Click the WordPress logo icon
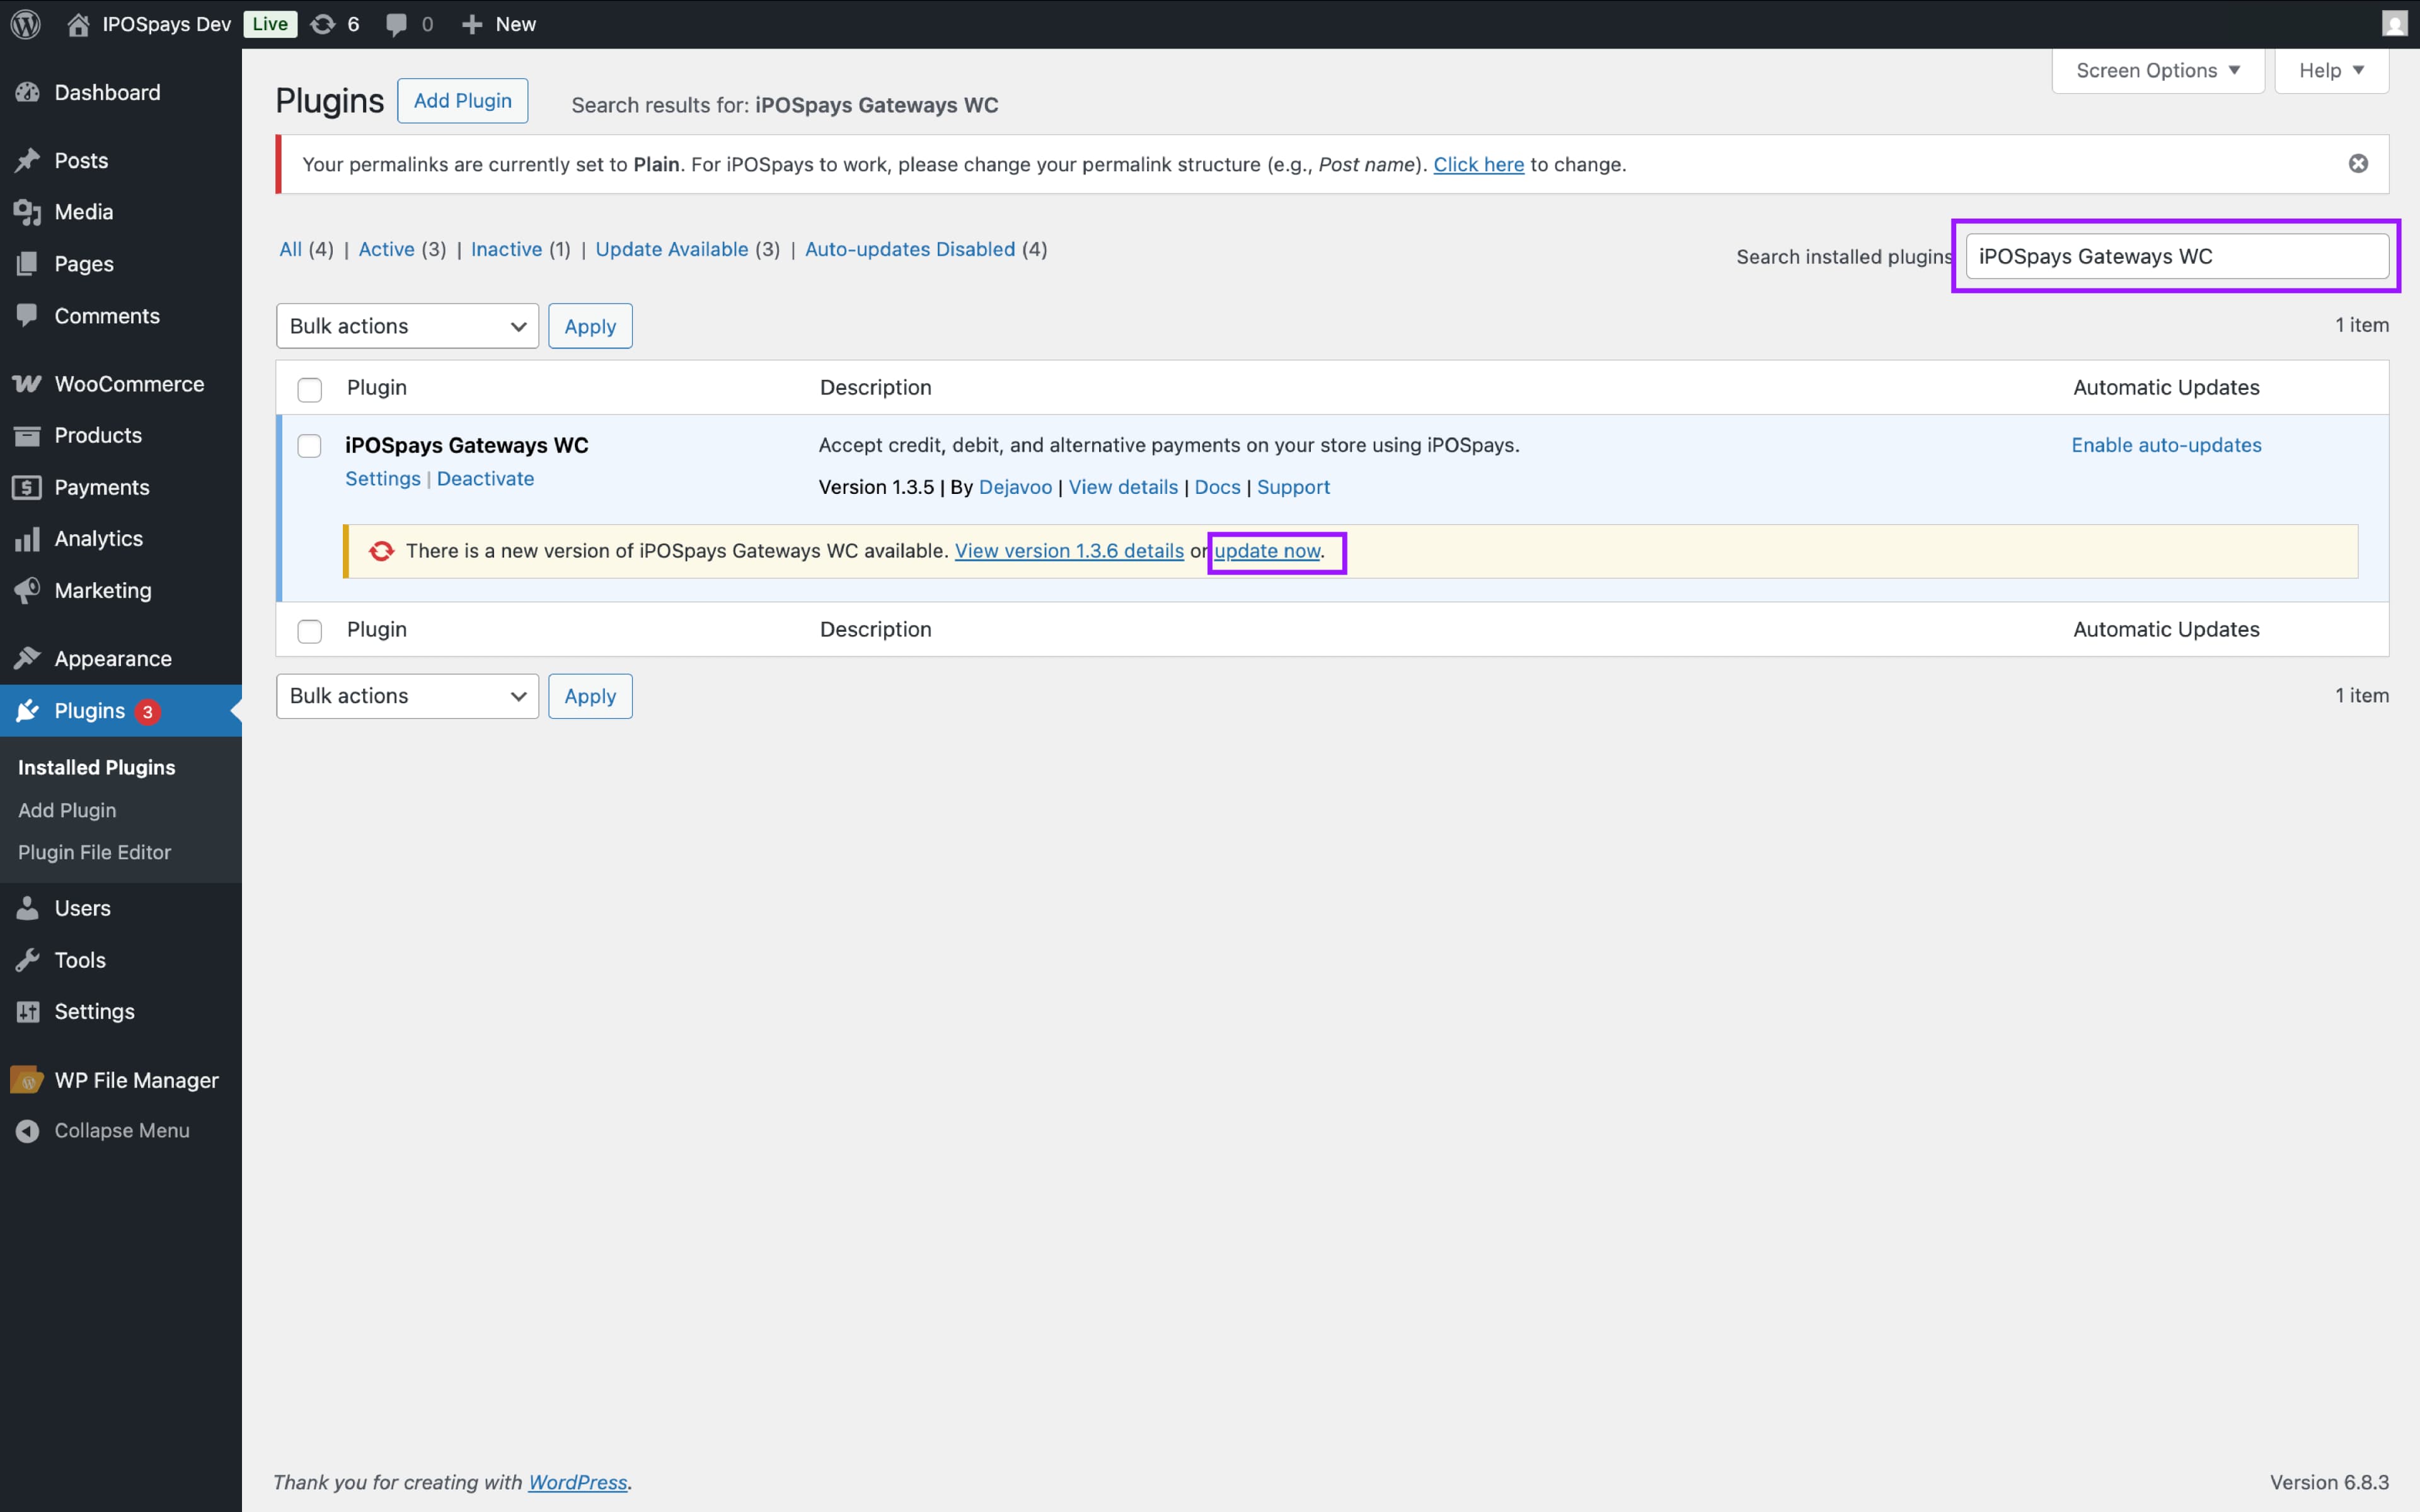 26,24
